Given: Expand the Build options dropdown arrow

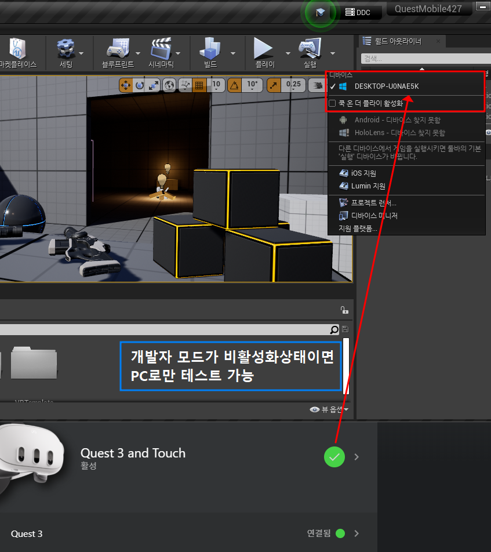Looking at the screenshot, I should tap(233, 53).
